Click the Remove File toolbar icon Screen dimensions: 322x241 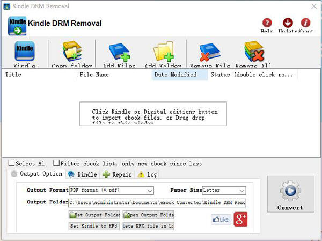pos(210,53)
